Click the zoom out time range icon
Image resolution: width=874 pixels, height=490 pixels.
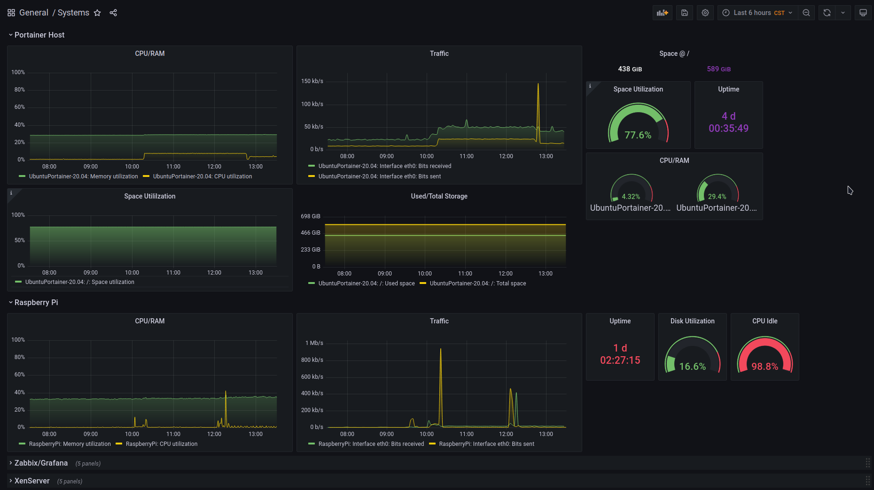click(806, 13)
